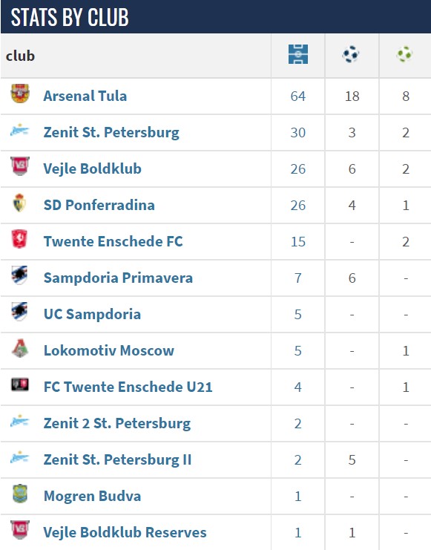Click the Vejle Boldklub red crest

coord(20,166)
